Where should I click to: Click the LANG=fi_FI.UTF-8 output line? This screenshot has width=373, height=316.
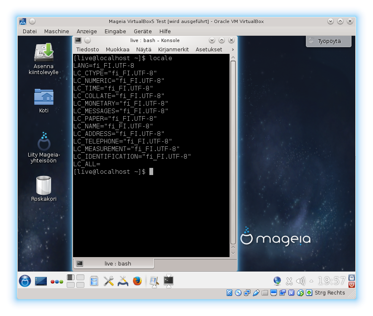[104, 66]
